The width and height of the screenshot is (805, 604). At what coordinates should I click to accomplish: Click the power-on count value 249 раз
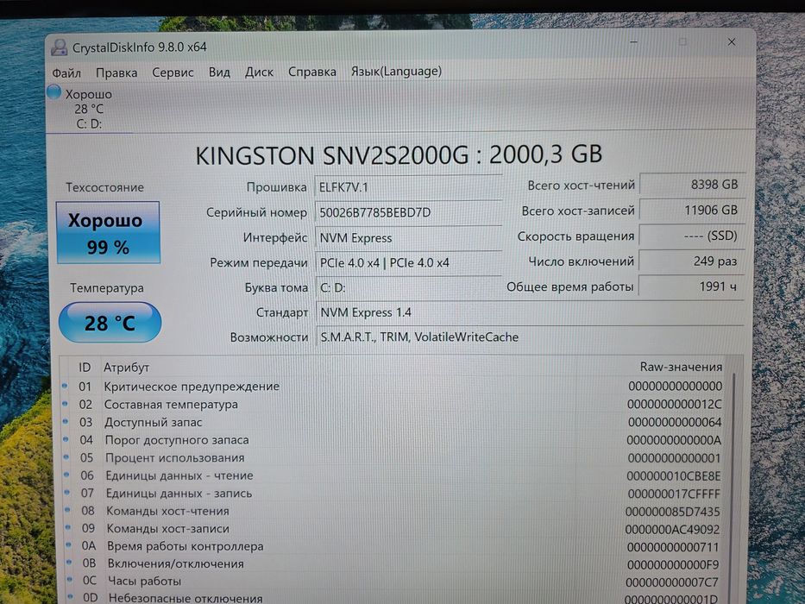pos(691,261)
